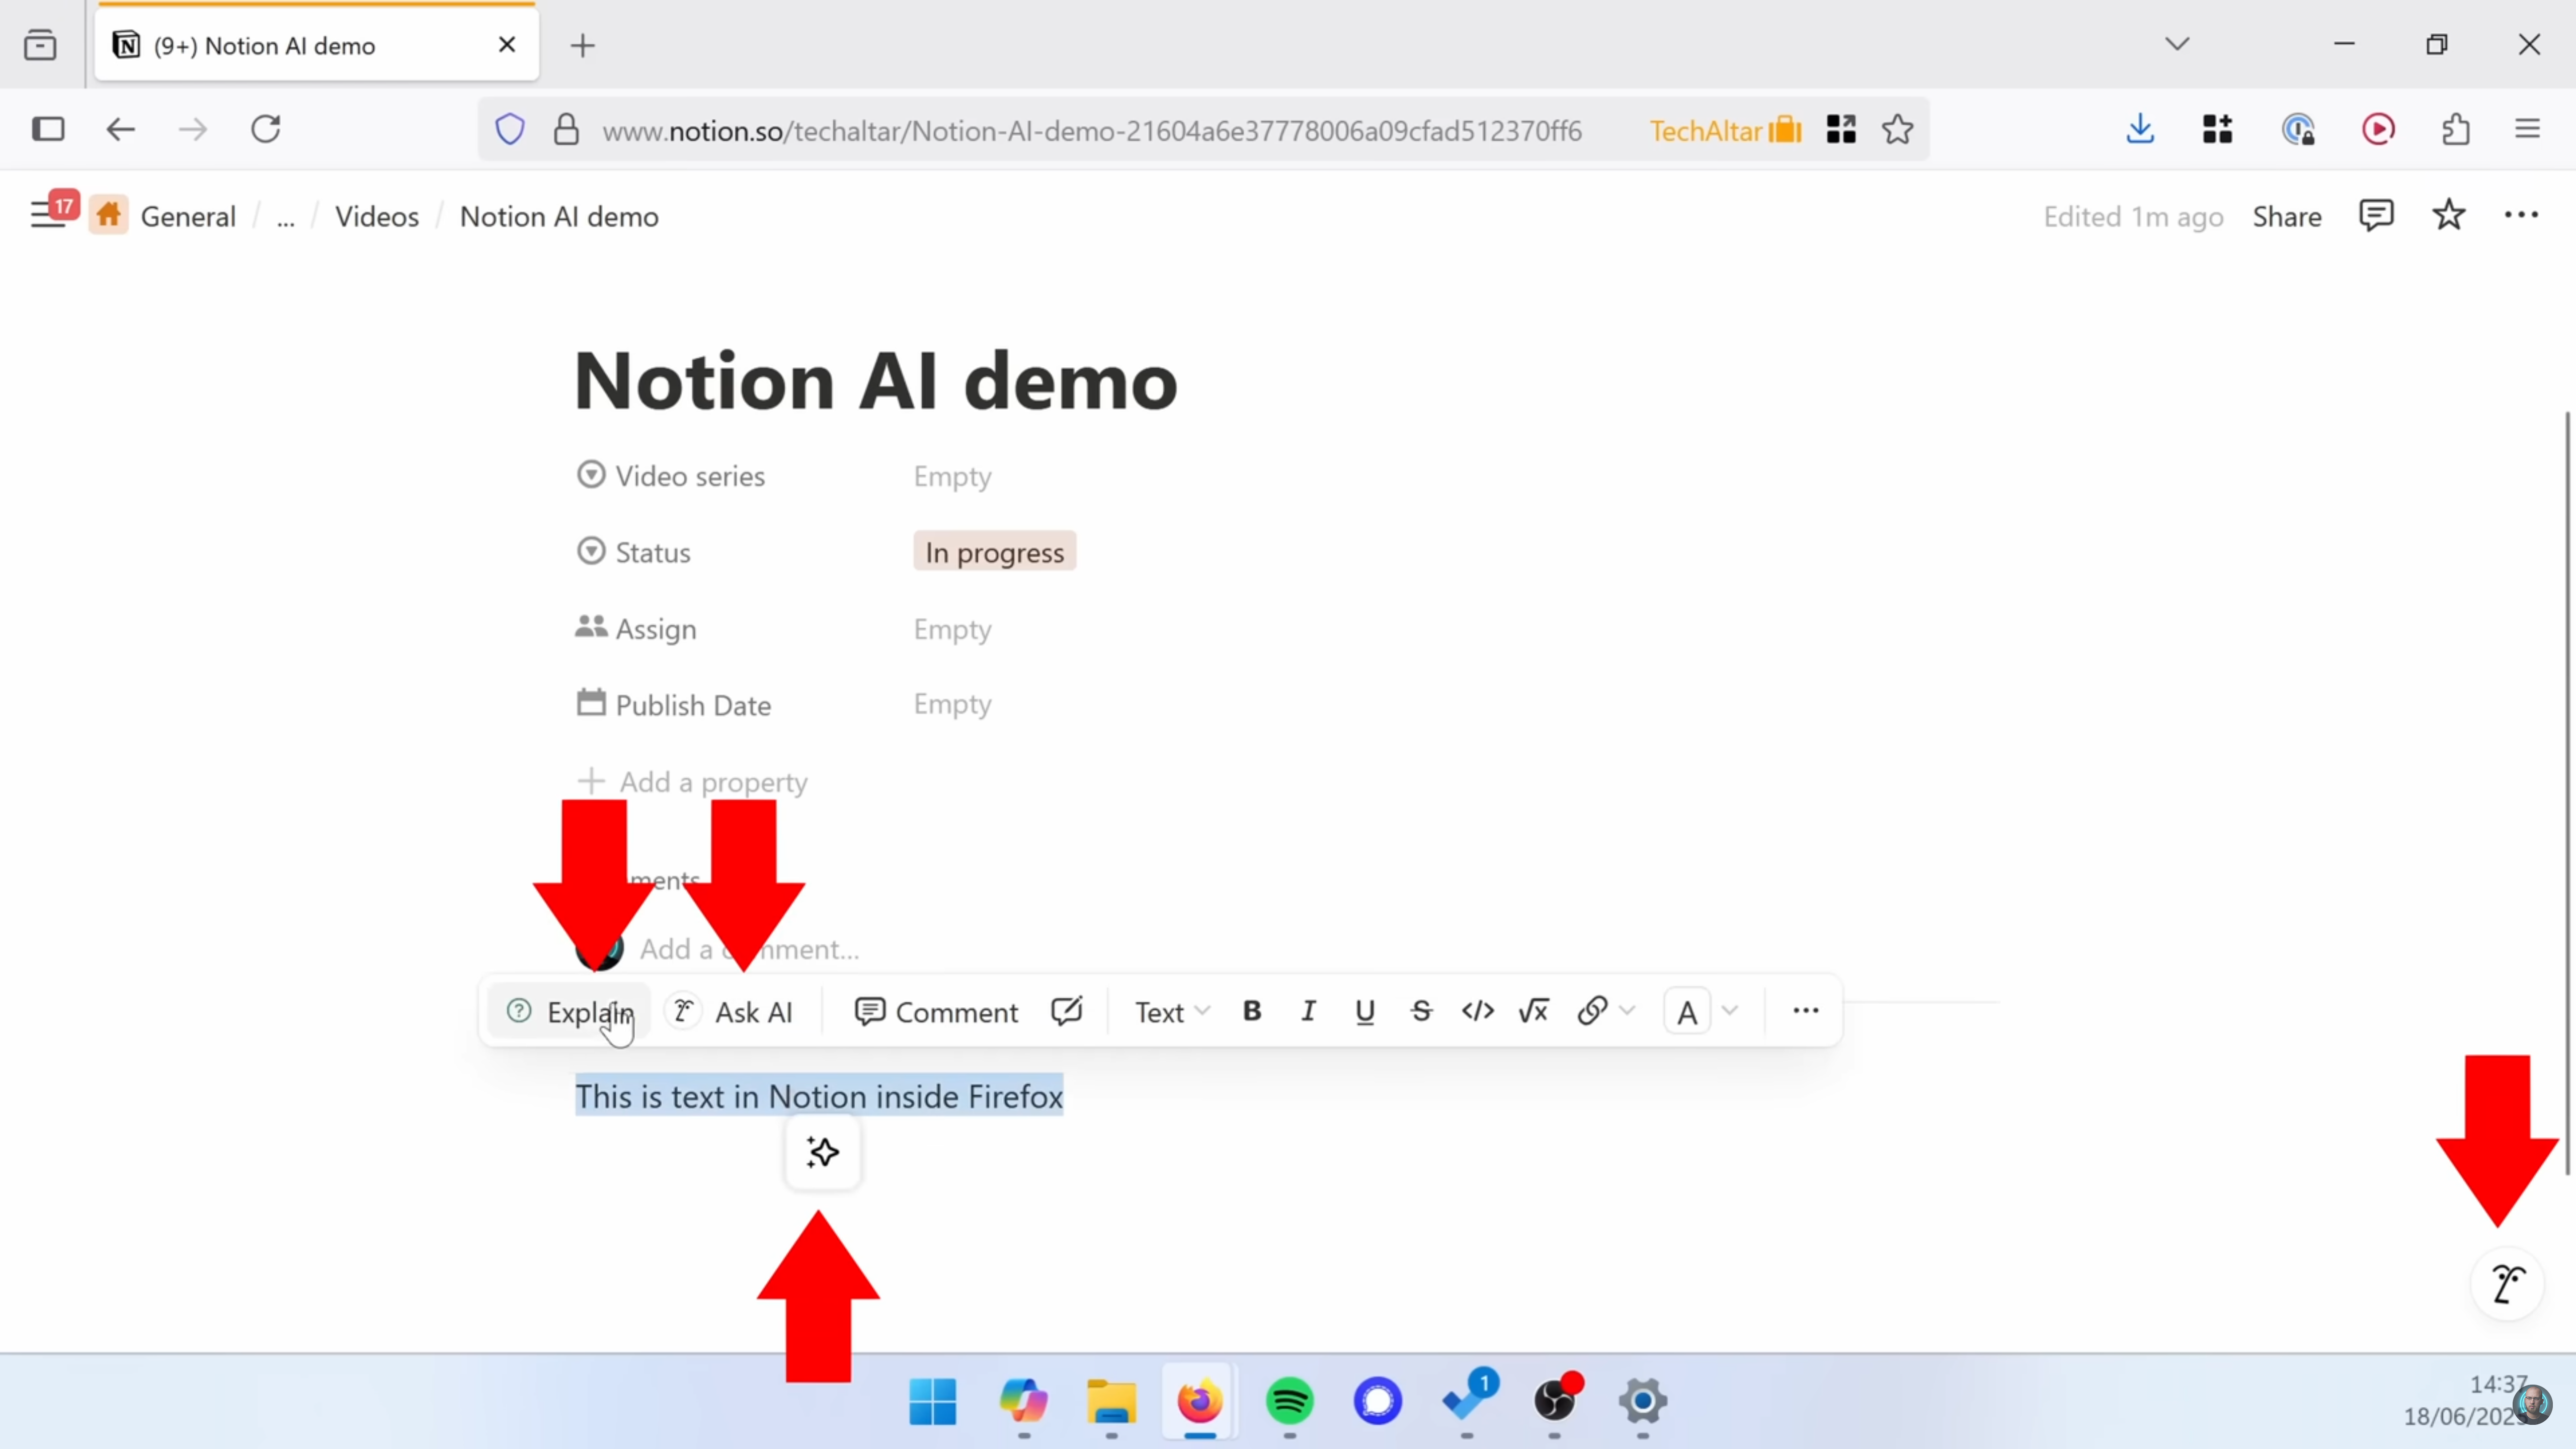2576x1449 pixels.
Task: List all tabs dropdown arrow
Action: tap(2177, 44)
